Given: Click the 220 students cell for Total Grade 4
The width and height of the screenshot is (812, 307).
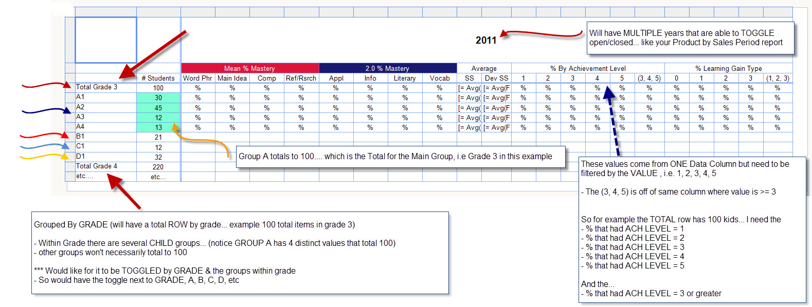Looking at the screenshot, I should coord(158,167).
